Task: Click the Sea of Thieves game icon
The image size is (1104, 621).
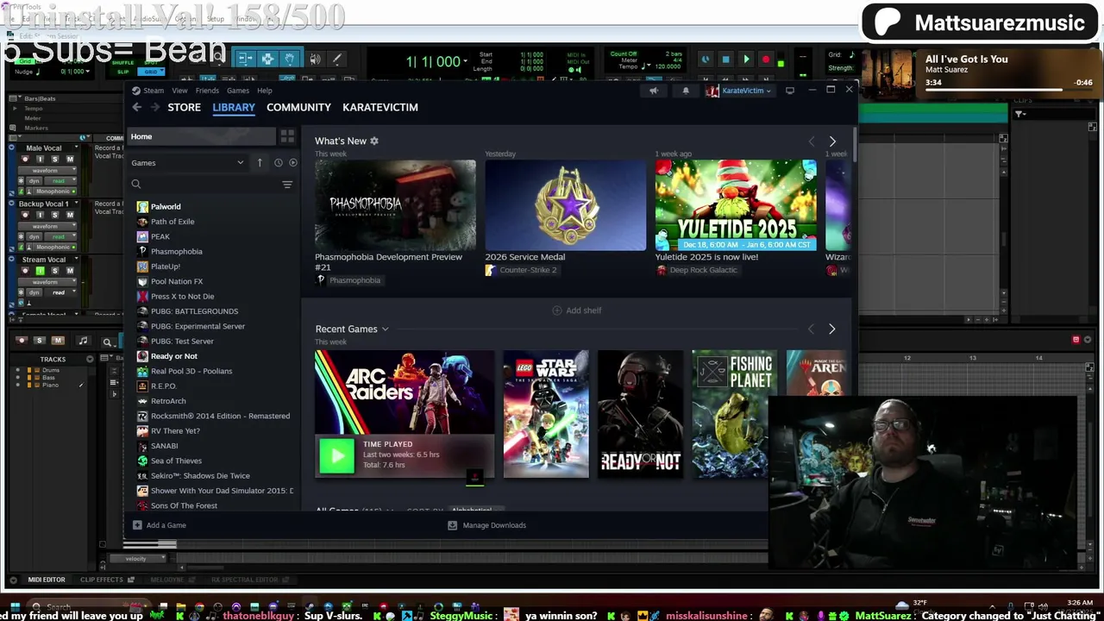Action: (x=142, y=461)
